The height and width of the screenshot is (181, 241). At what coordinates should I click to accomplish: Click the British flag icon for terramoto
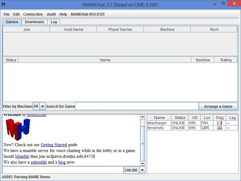click(220, 128)
